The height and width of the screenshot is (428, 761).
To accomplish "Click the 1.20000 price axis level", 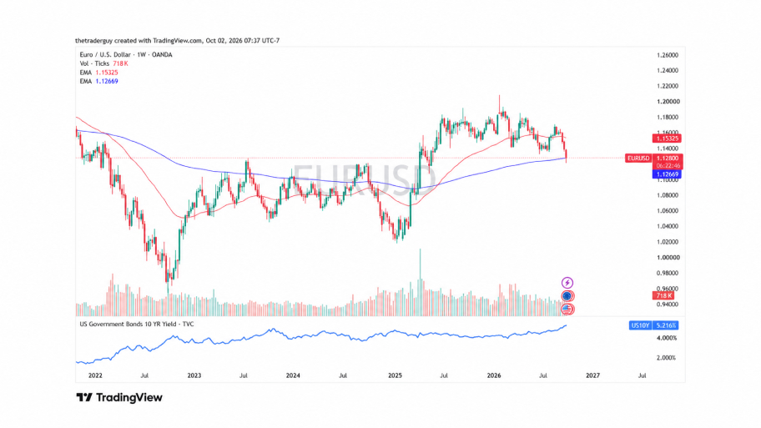I will [x=668, y=102].
